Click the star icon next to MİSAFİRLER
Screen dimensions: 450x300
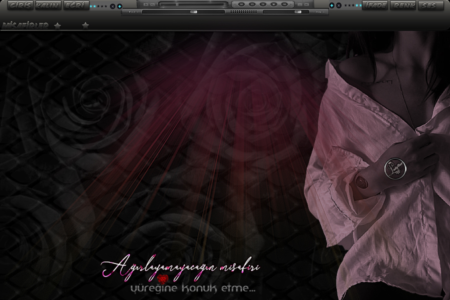pos(57,25)
